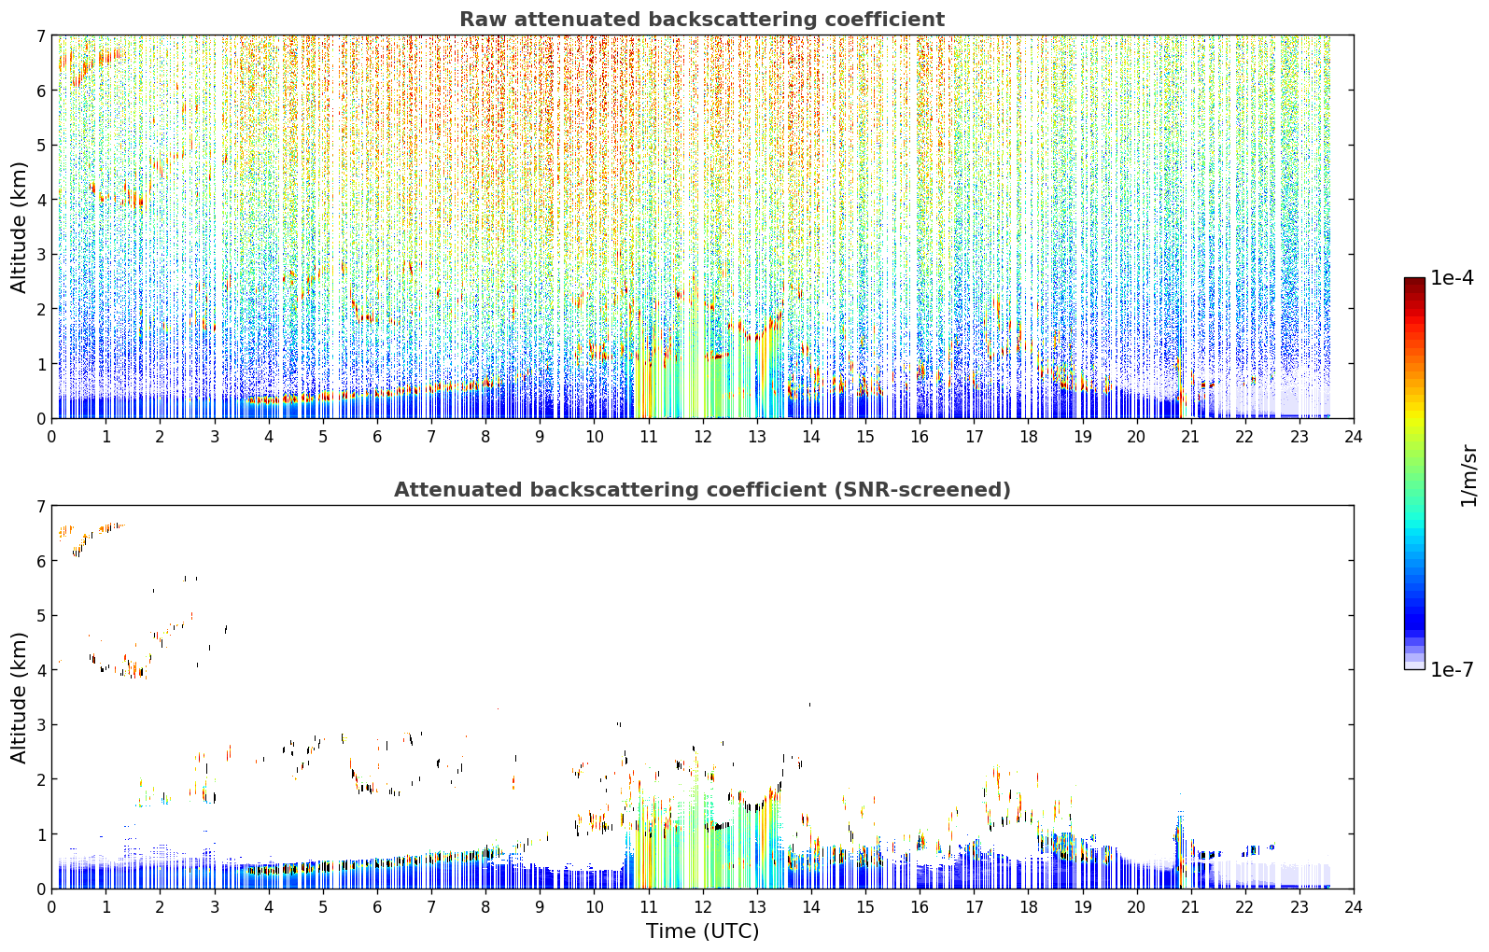Image resolution: width=1489 pixels, height=952 pixels.
Task: Click the 'Raw attenuated backscattering coefficient' title
Action: 702,20
